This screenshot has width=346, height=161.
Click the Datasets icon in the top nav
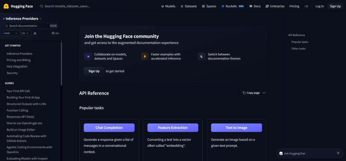[x=182, y=6]
